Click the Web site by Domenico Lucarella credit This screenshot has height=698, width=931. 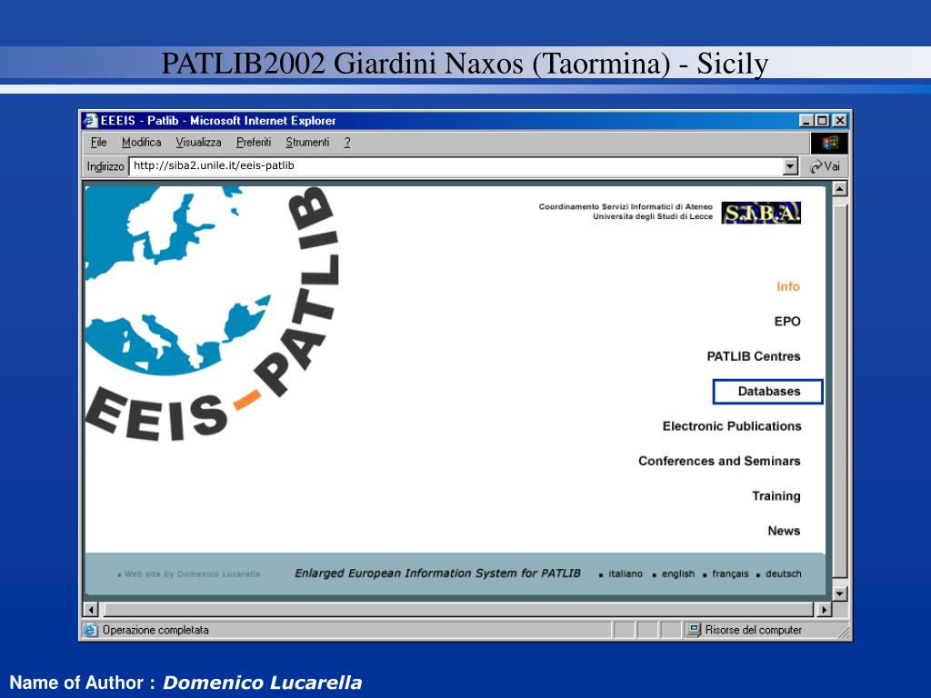[x=192, y=574]
